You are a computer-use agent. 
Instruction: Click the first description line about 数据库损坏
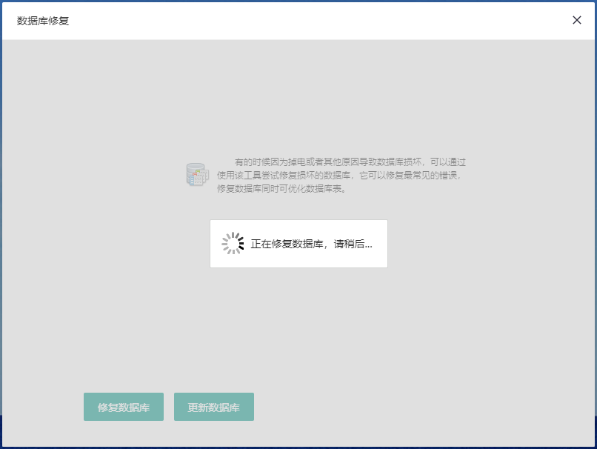click(350, 162)
